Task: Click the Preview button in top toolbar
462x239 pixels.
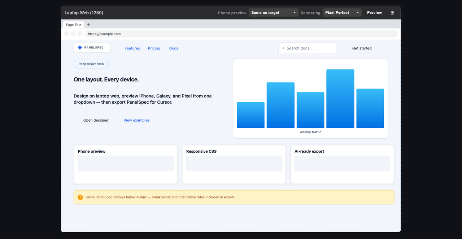Action: pos(374,13)
